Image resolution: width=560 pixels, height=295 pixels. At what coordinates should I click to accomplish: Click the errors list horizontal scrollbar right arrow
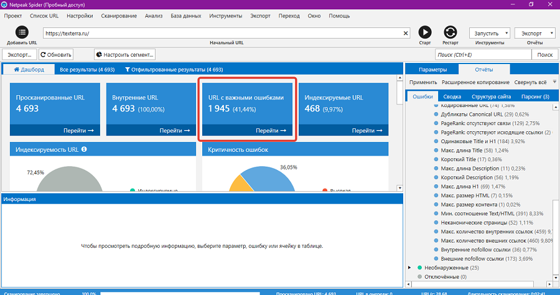tap(549, 284)
